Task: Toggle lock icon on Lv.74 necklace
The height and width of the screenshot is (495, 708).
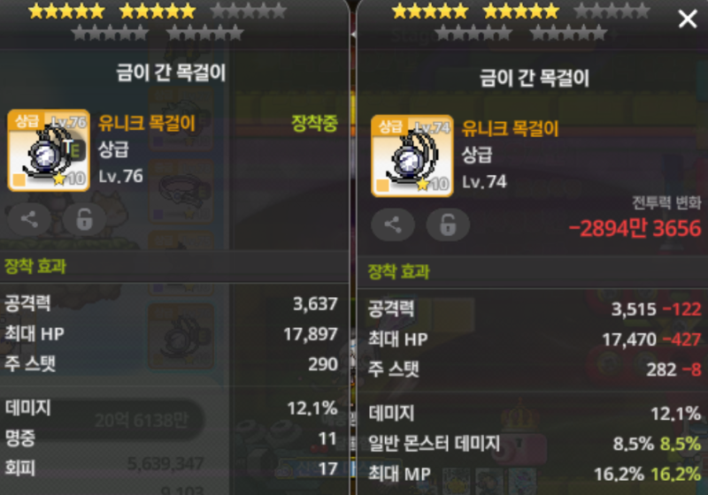Action: [x=448, y=225]
